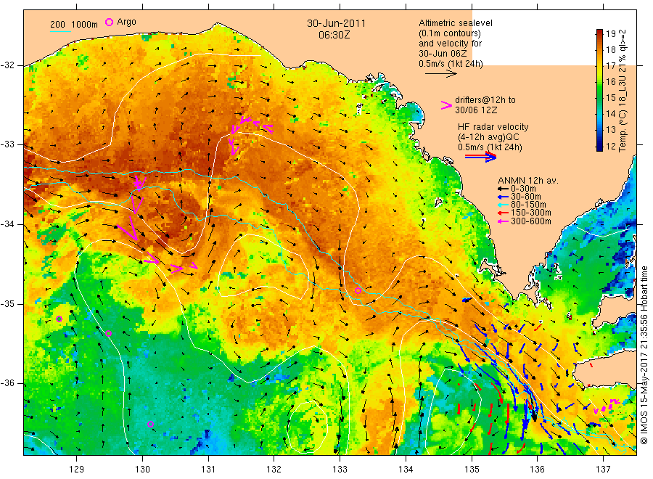Screen dimensions: 653x479
Task: Click the dark blue bottom of the temperature colorbar
Action: point(599,147)
